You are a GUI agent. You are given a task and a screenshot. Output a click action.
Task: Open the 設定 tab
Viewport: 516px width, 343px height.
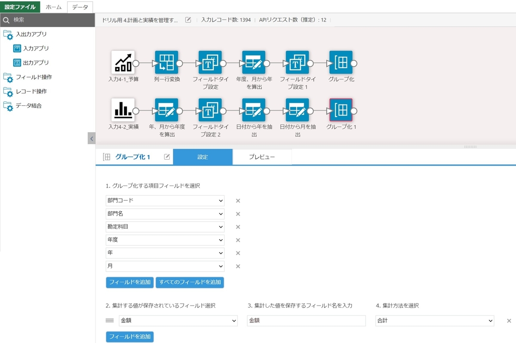tap(203, 157)
